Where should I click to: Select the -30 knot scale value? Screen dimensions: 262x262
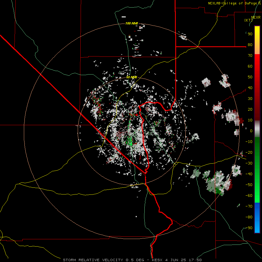(x=249, y=163)
